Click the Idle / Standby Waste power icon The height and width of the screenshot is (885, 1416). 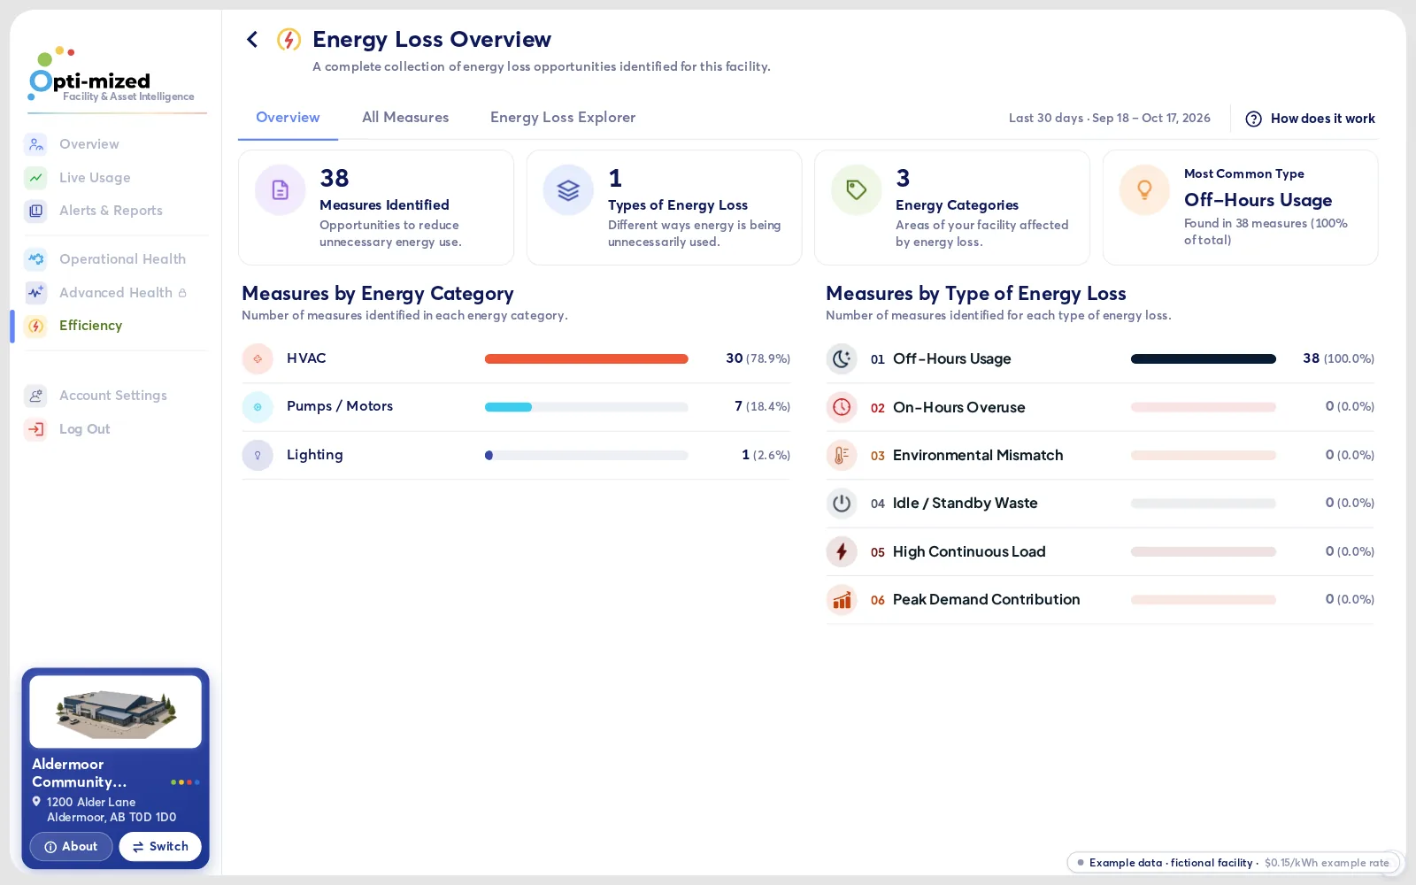(842, 504)
